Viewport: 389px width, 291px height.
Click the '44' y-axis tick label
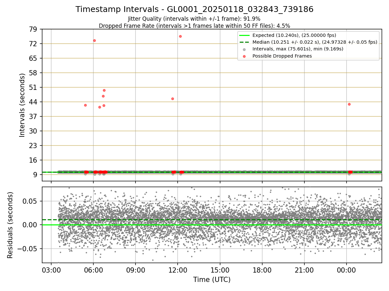click(34, 102)
